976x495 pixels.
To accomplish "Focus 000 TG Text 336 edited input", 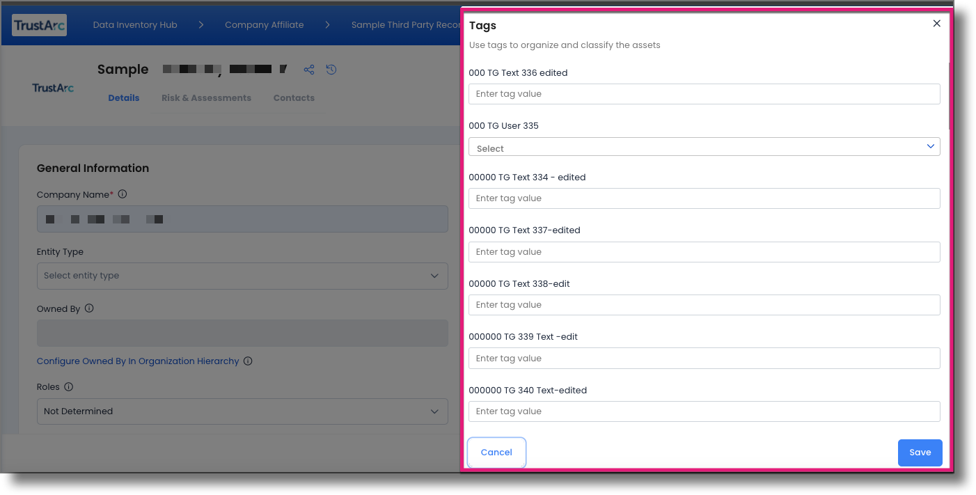I will [704, 94].
